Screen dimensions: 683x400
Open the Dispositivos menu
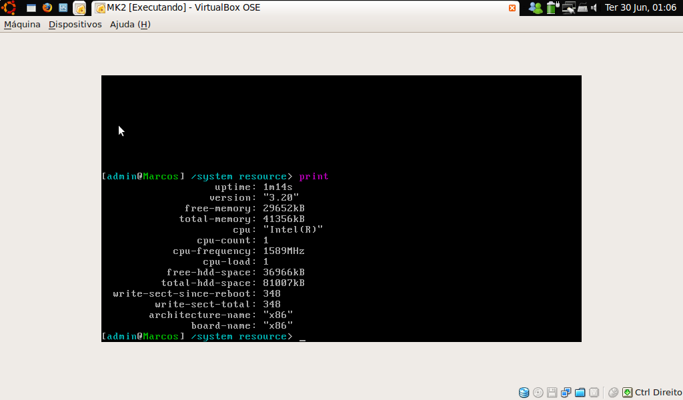click(x=75, y=25)
